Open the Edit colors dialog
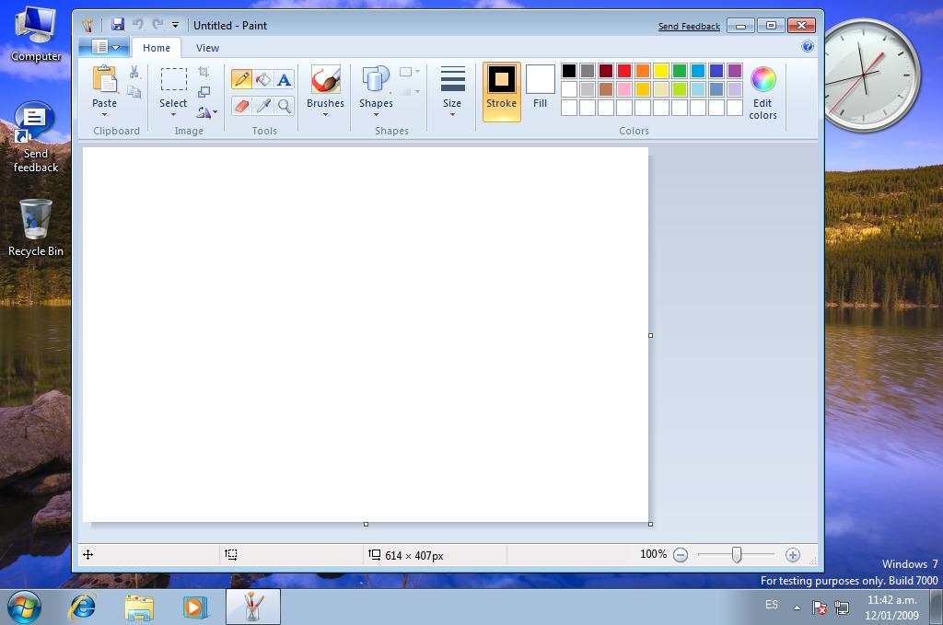Screen dimensions: 943x625 click(763, 92)
